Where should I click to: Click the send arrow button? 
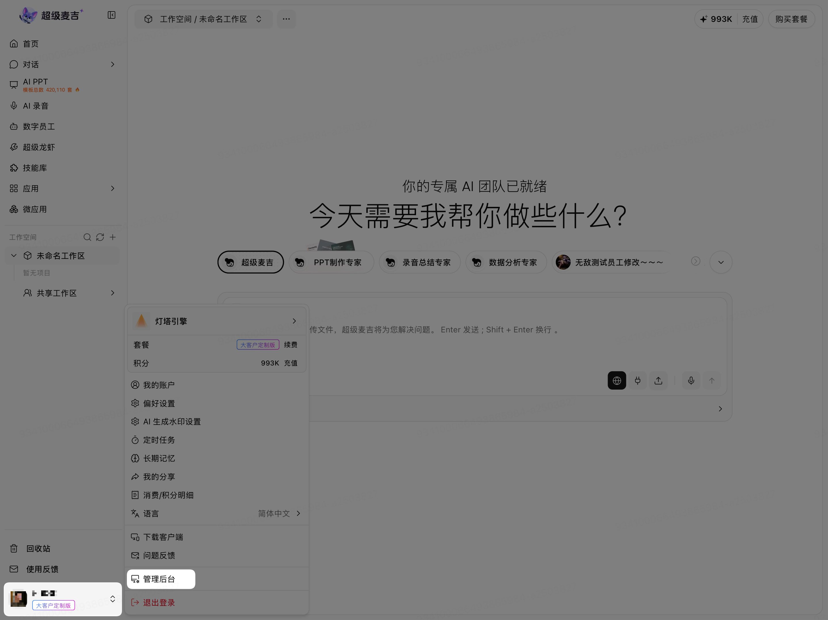pyautogui.click(x=711, y=380)
